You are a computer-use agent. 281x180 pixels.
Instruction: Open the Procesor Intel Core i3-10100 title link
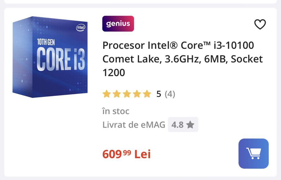(x=178, y=45)
